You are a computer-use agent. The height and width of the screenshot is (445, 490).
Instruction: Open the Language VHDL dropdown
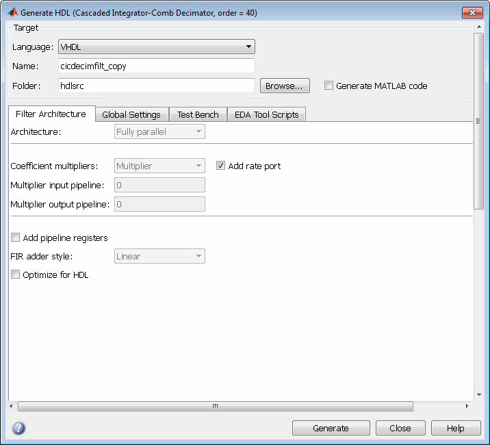pos(157,47)
